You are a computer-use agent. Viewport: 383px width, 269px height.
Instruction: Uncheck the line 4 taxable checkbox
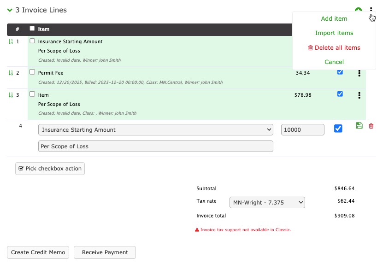(338, 129)
